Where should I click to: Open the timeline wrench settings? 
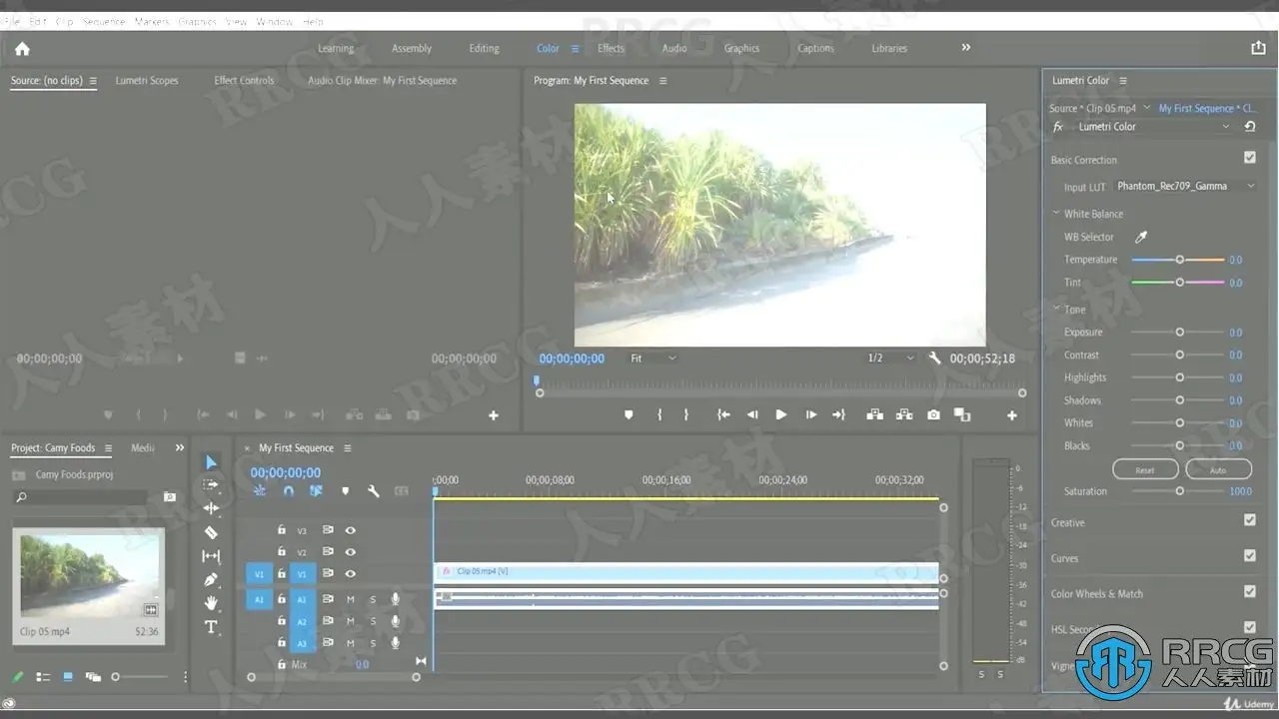pyautogui.click(x=374, y=491)
